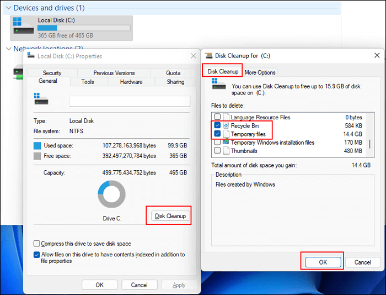Collapse the Network locations group
This screenshot has height=295, width=386.
8,49
